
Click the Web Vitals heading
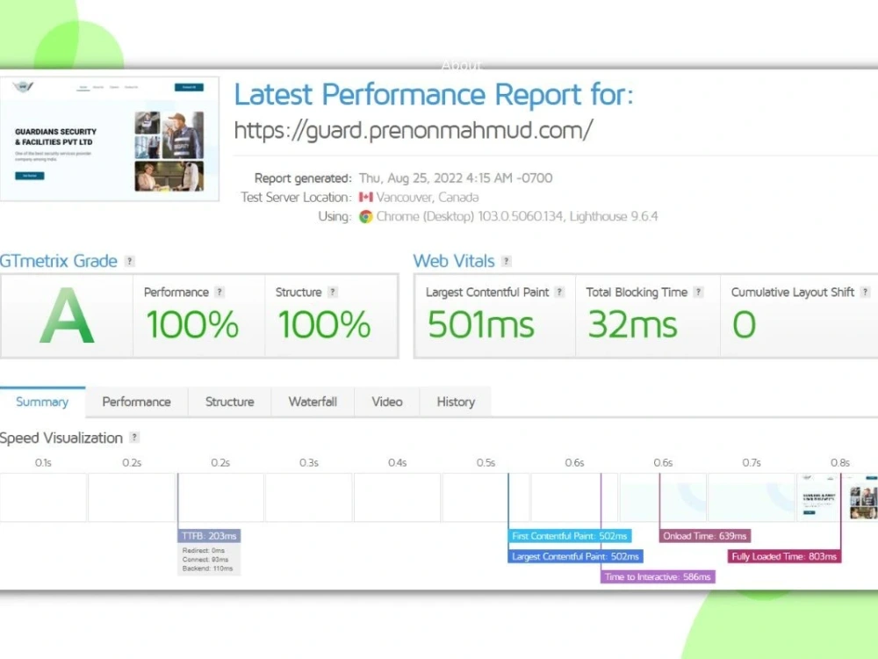(454, 261)
